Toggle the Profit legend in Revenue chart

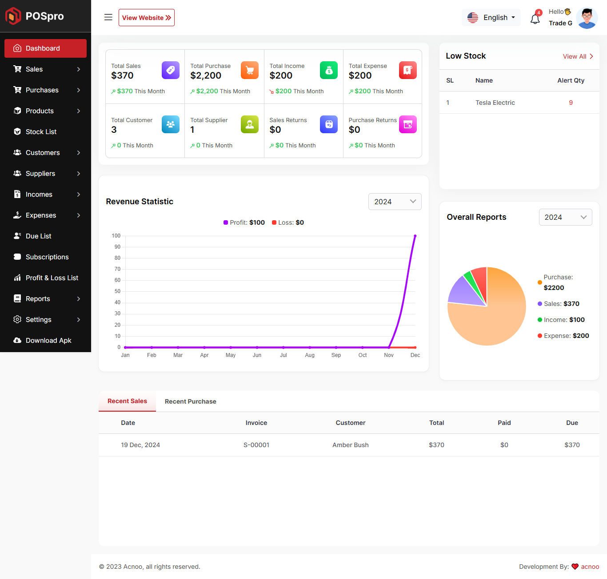(x=244, y=222)
